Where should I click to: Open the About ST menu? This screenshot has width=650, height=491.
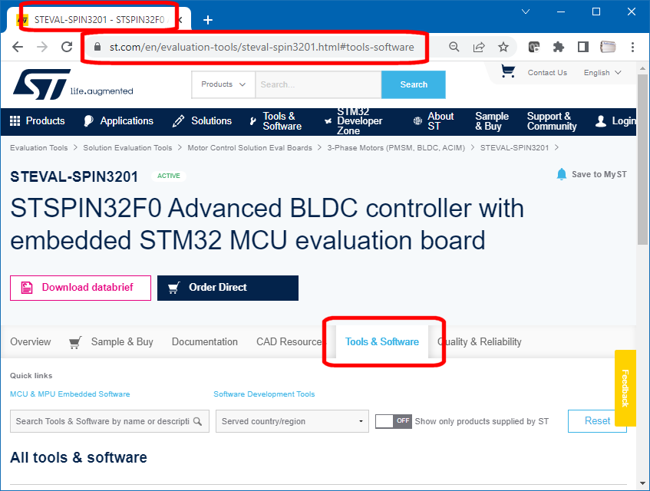[434, 121]
